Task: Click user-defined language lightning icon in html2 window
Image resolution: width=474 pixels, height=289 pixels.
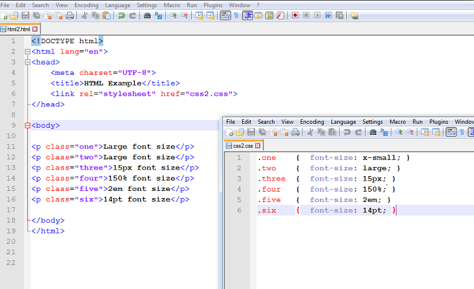Action: click(258, 15)
